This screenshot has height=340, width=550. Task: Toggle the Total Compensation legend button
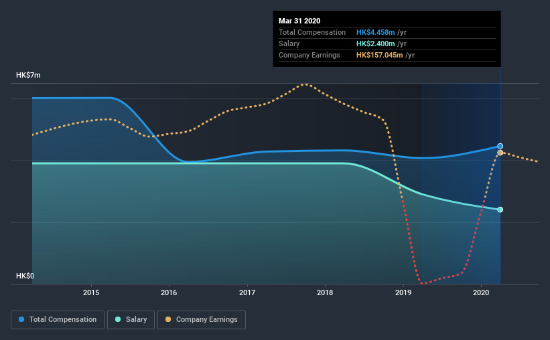(x=58, y=320)
